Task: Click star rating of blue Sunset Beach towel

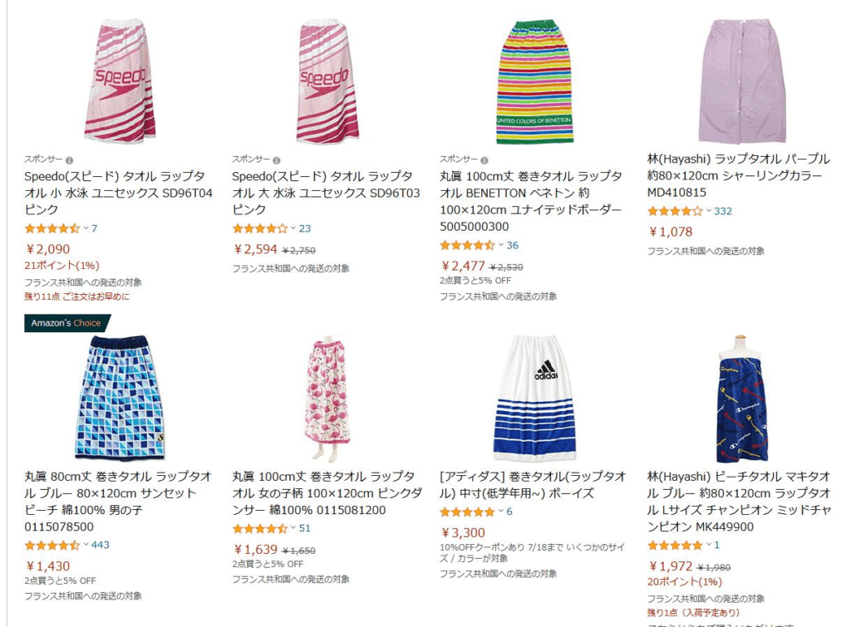Action: point(52,546)
